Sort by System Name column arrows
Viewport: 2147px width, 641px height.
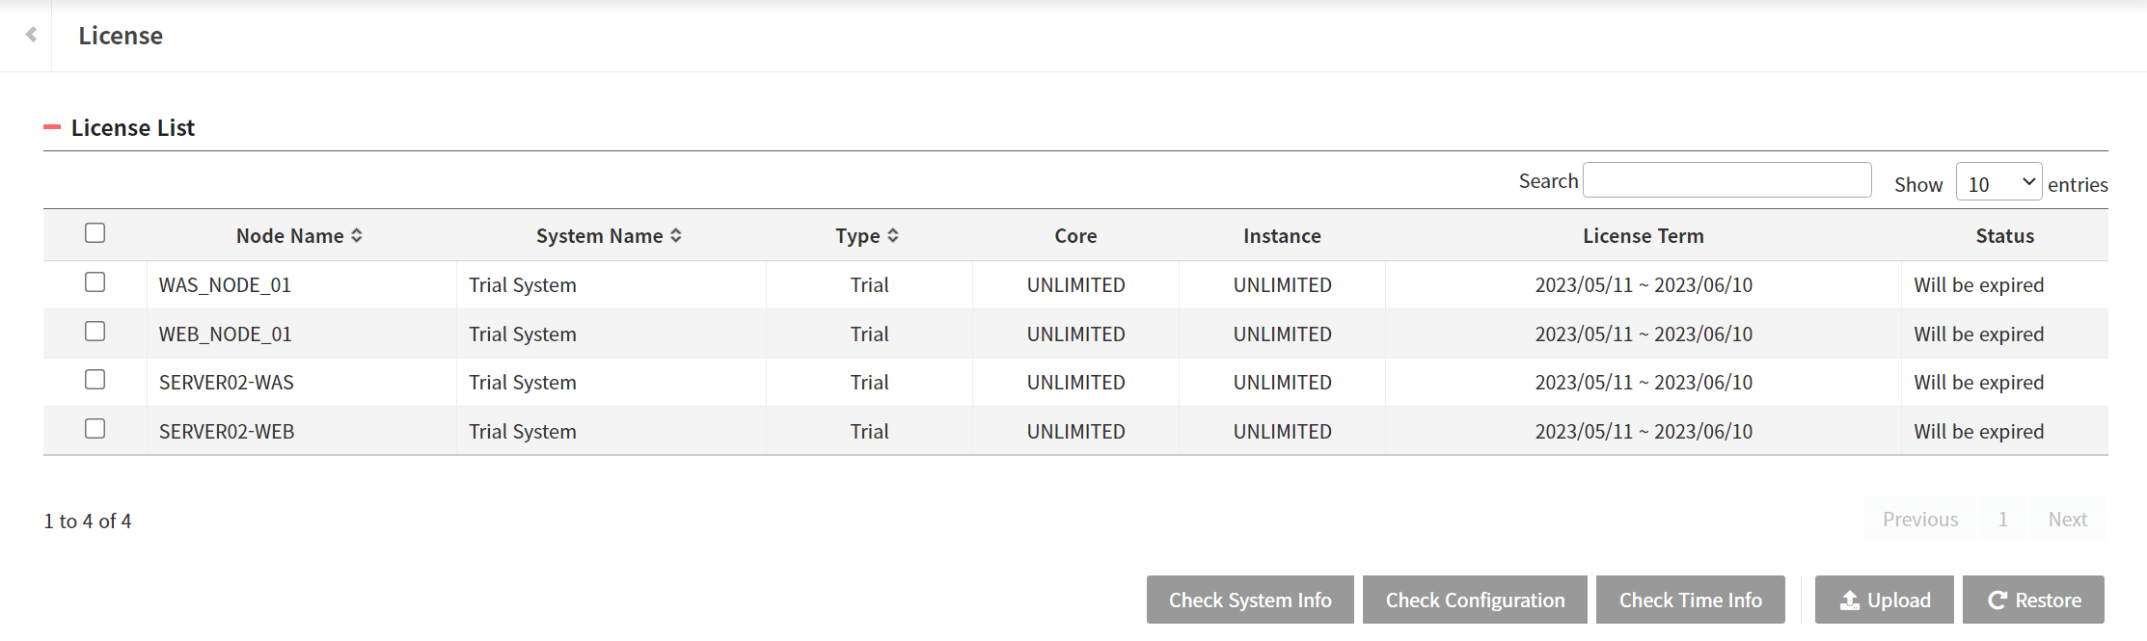[x=676, y=235]
